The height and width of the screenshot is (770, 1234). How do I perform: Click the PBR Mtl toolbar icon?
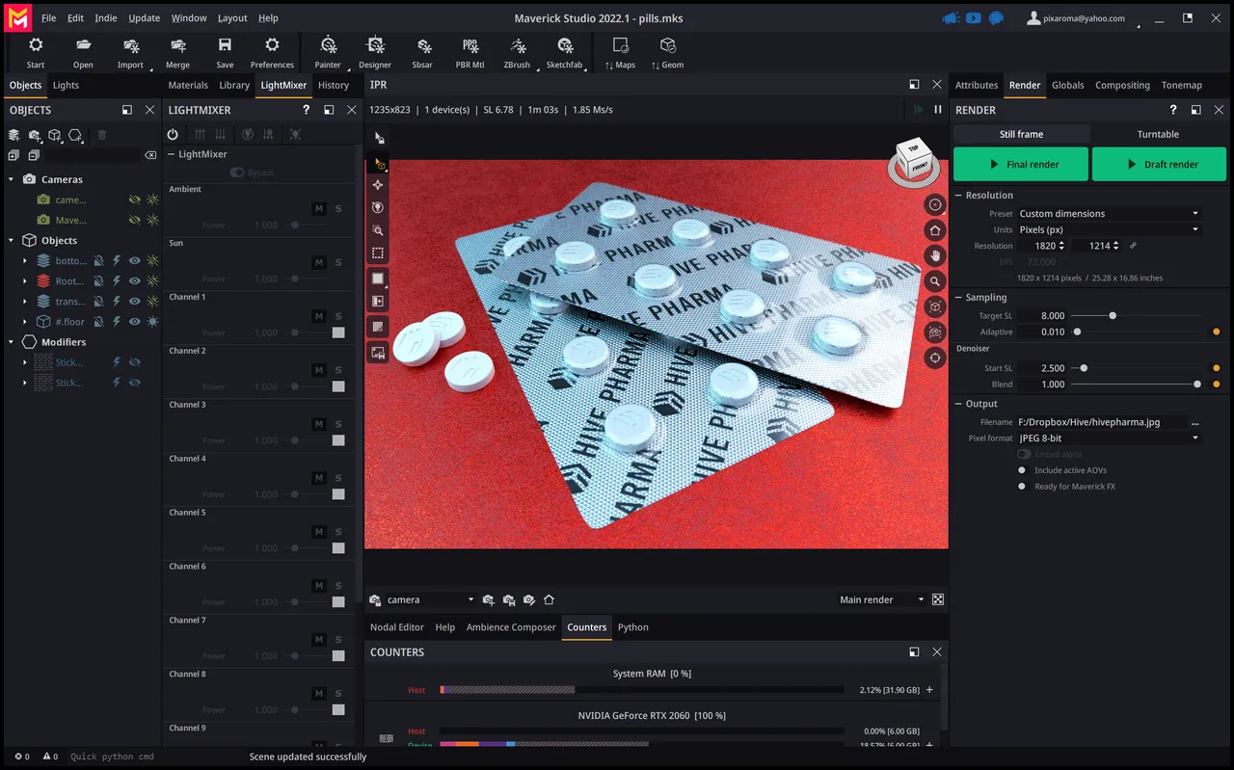click(x=470, y=45)
